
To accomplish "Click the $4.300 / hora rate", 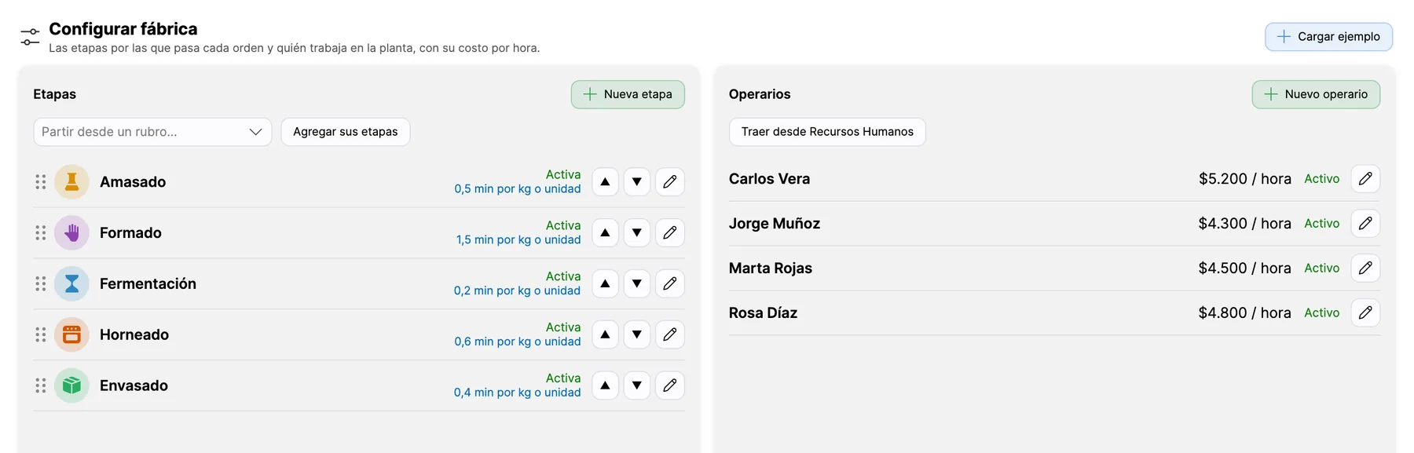I will (x=1245, y=224).
